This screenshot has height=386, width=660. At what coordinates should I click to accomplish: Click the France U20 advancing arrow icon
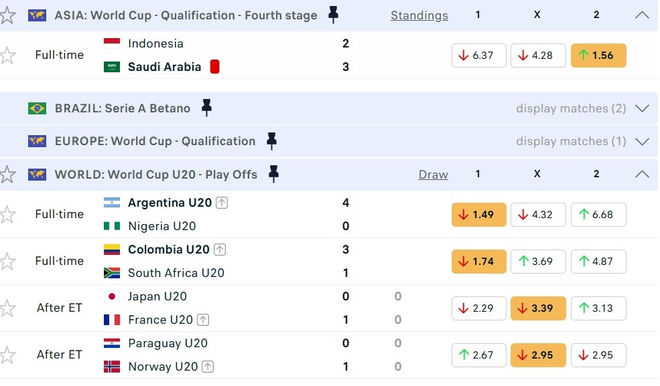203,320
